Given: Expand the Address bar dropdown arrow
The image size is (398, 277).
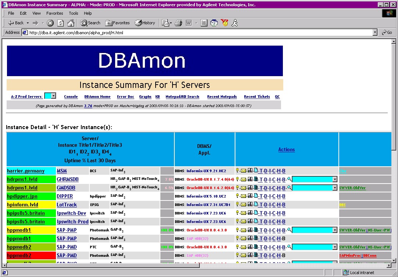Looking at the screenshot, I should tap(375, 32).
